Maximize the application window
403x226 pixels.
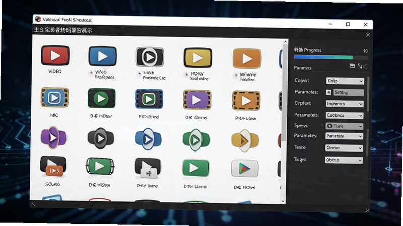point(348,24)
